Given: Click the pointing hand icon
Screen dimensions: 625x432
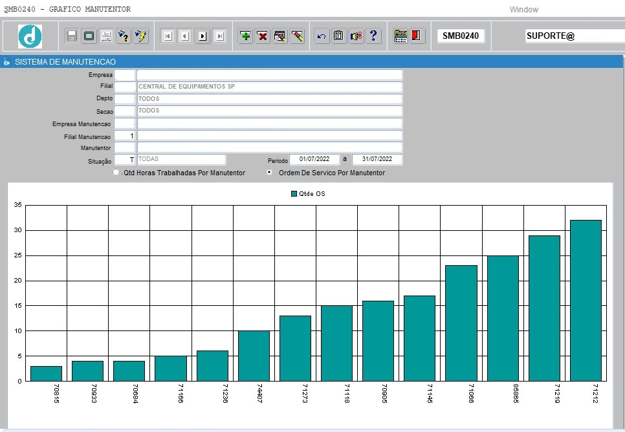Looking at the screenshot, I should click(x=356, y=36).
